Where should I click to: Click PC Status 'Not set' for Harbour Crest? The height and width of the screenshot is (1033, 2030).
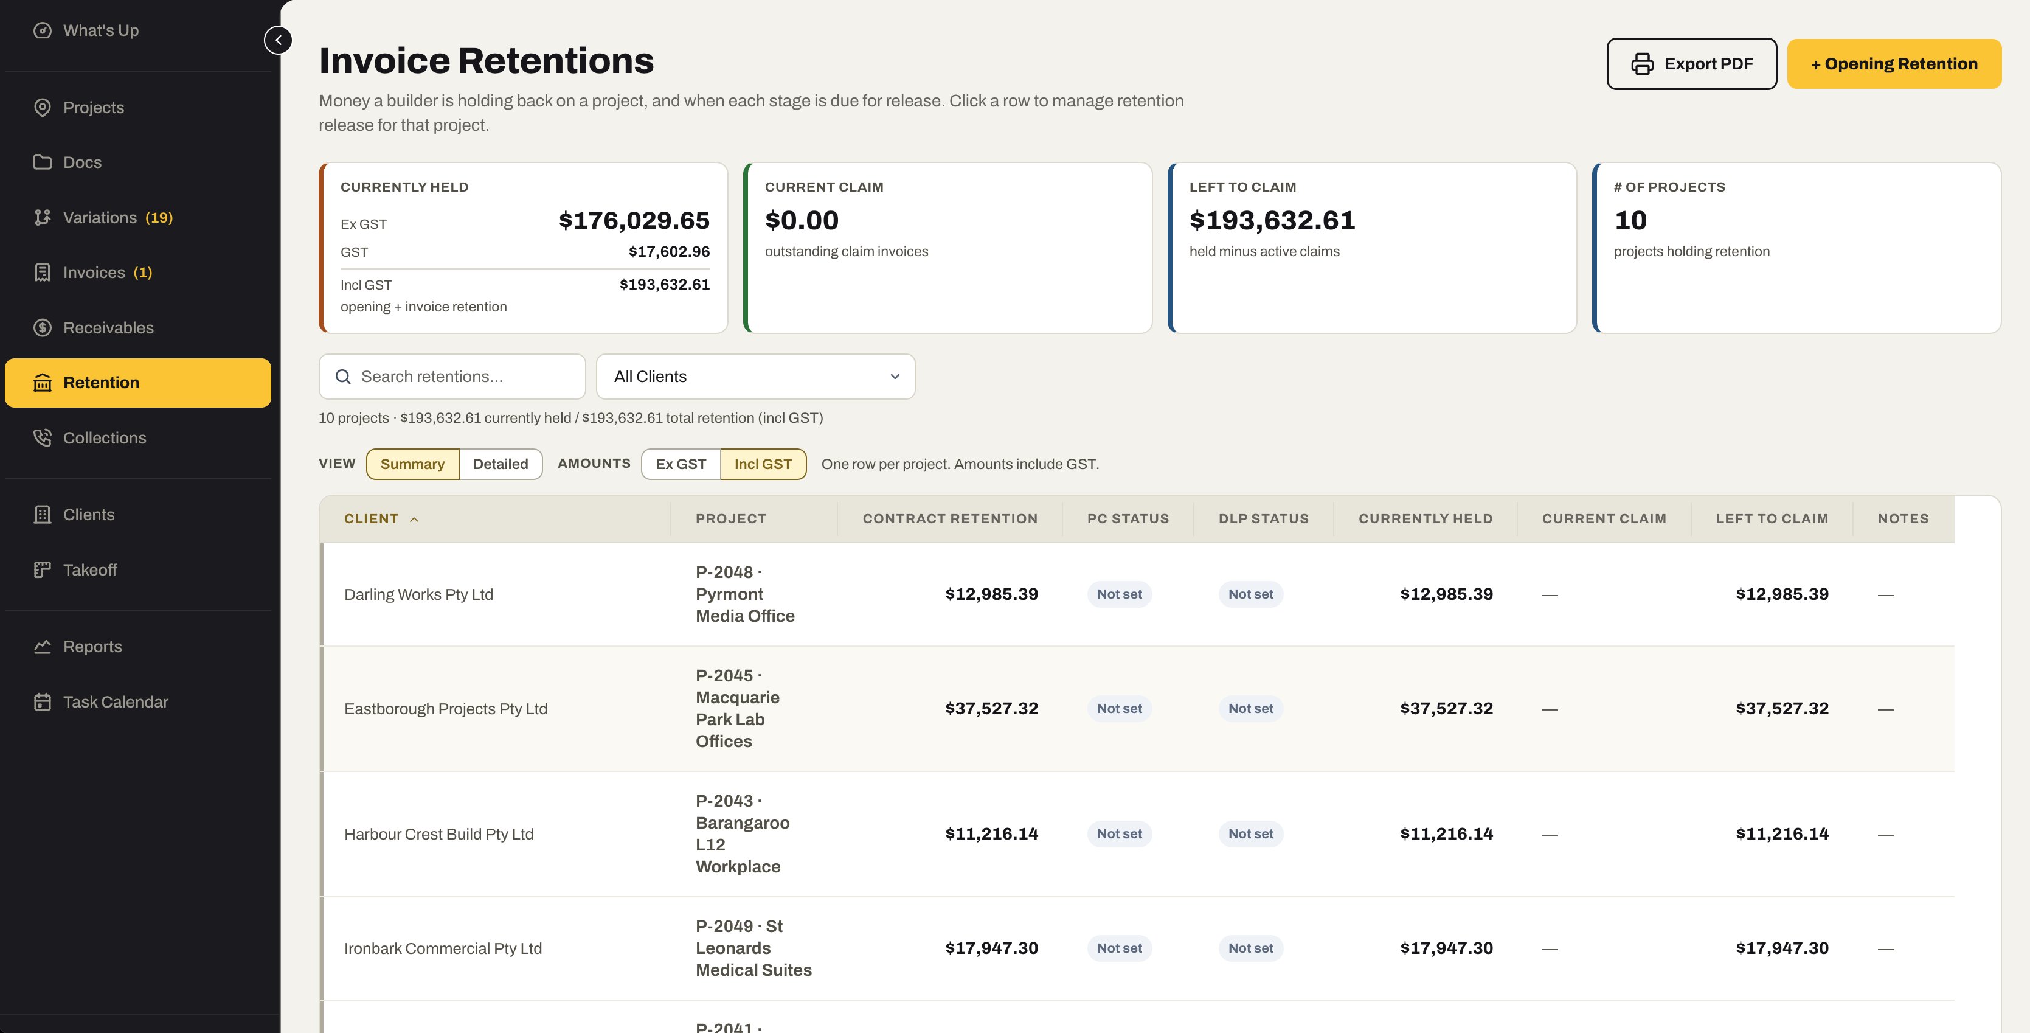click(x=1119, y=833)
